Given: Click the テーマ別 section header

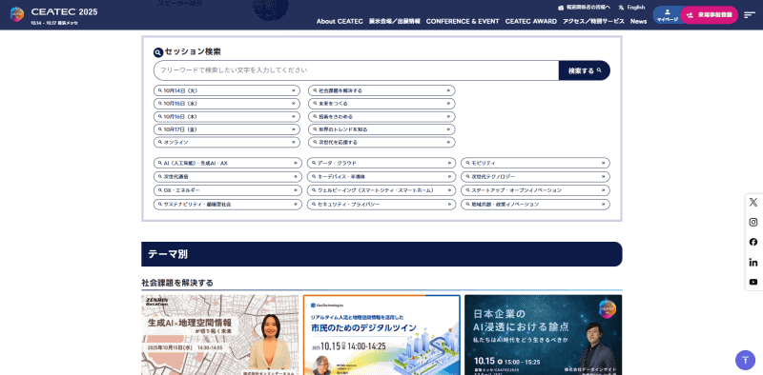Looking at the screenshot, I should (381, 254).
